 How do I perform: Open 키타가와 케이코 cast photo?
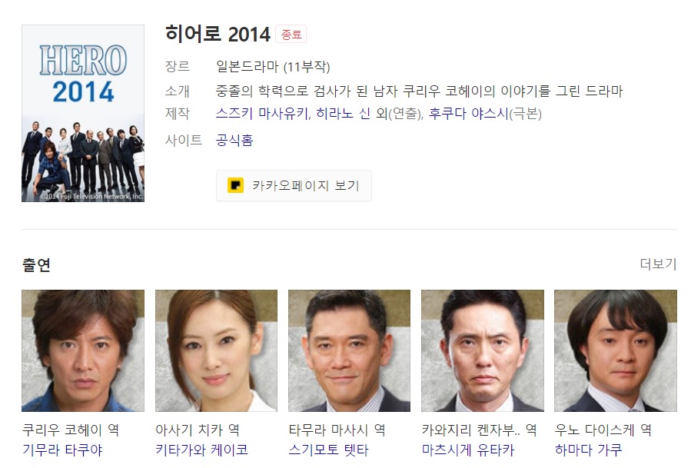click(x=217, y=350)
